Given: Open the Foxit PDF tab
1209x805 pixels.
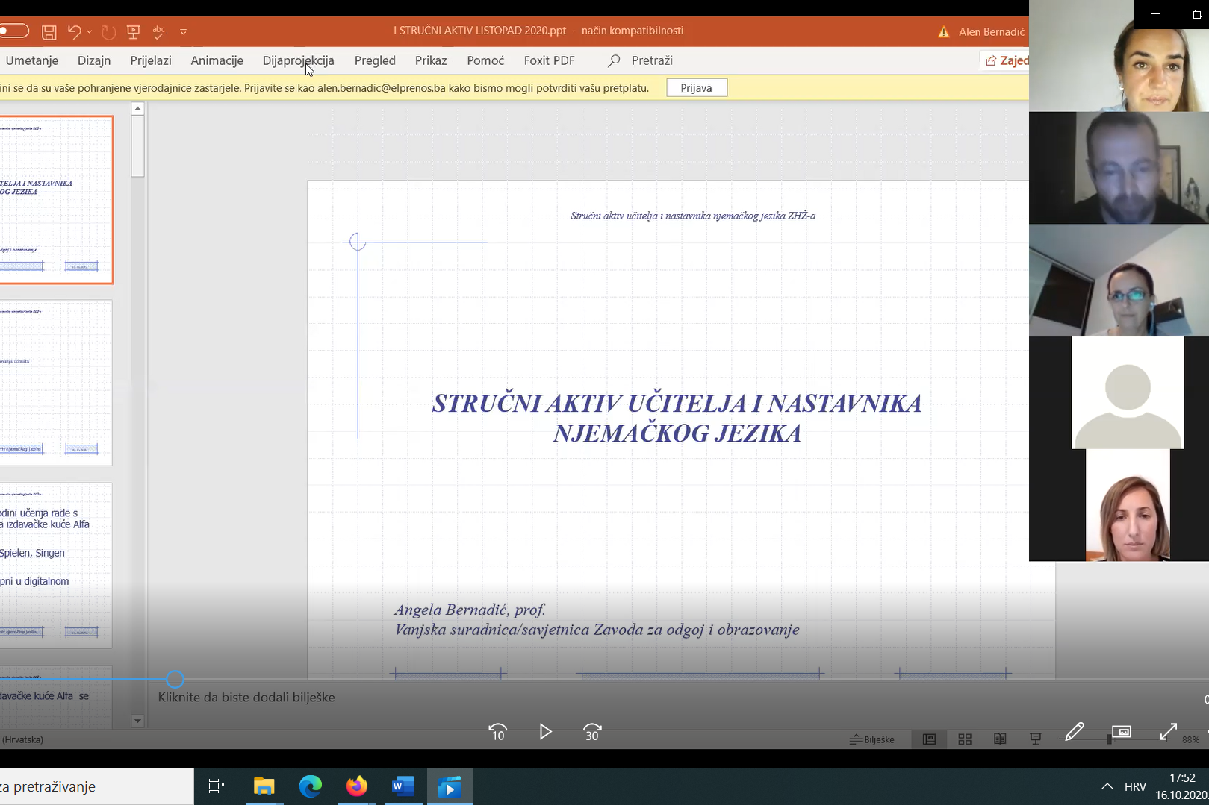Looking at the screenshot, I should (x=549, y=60).
